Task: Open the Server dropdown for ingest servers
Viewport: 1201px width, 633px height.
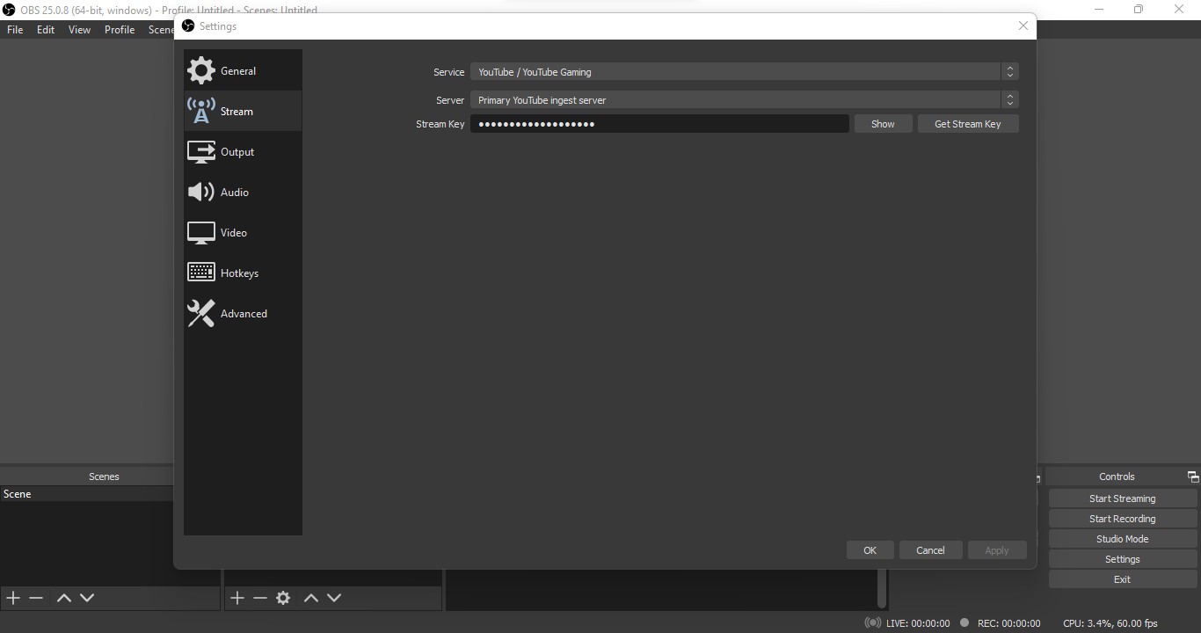Action: pyautogui.click(x=745, y=99)
